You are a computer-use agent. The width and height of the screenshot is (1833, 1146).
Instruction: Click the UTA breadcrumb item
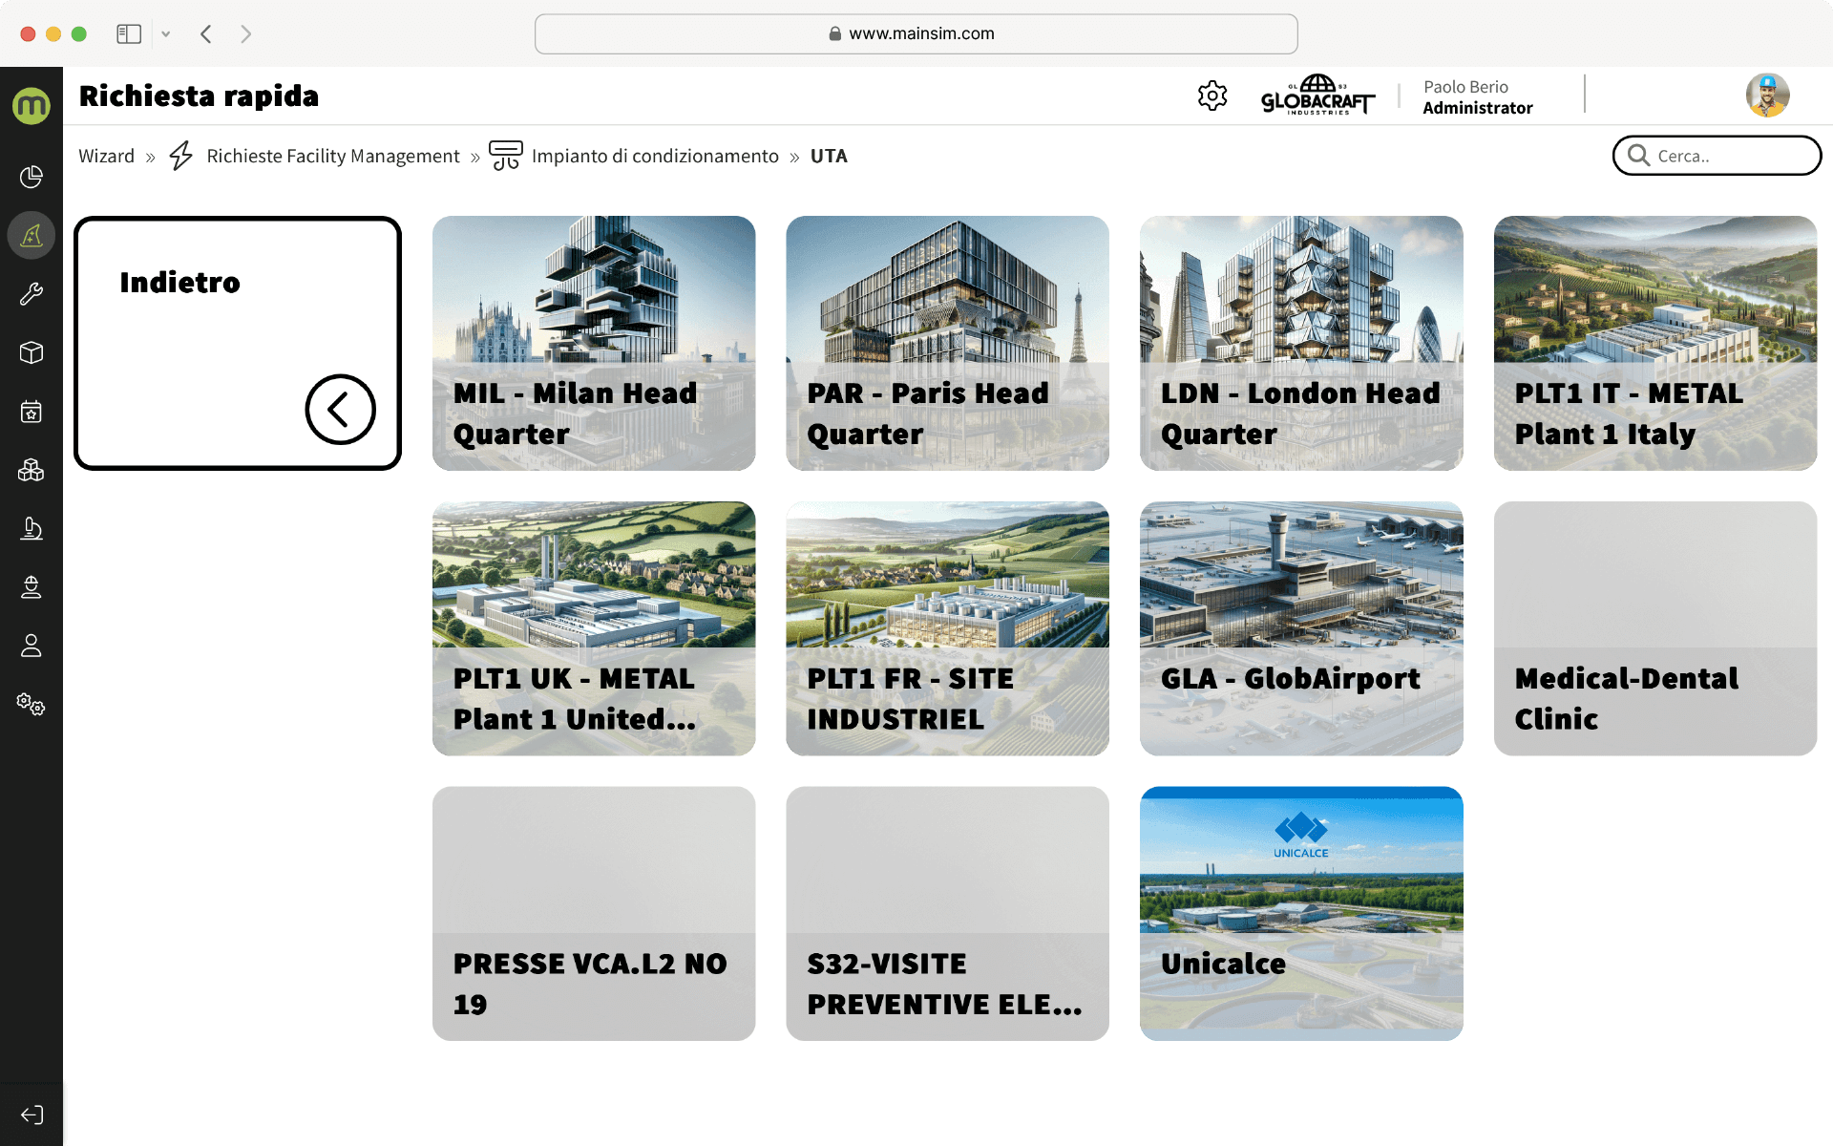(829, 156)
